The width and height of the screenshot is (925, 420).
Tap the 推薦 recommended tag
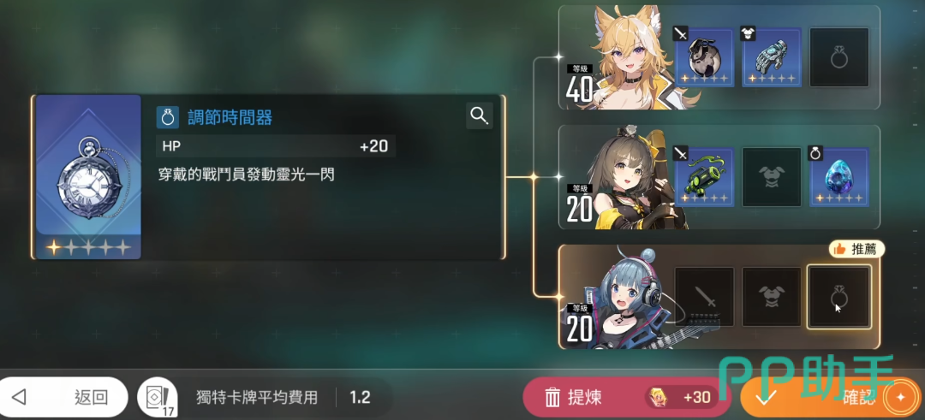coord(856,249)
